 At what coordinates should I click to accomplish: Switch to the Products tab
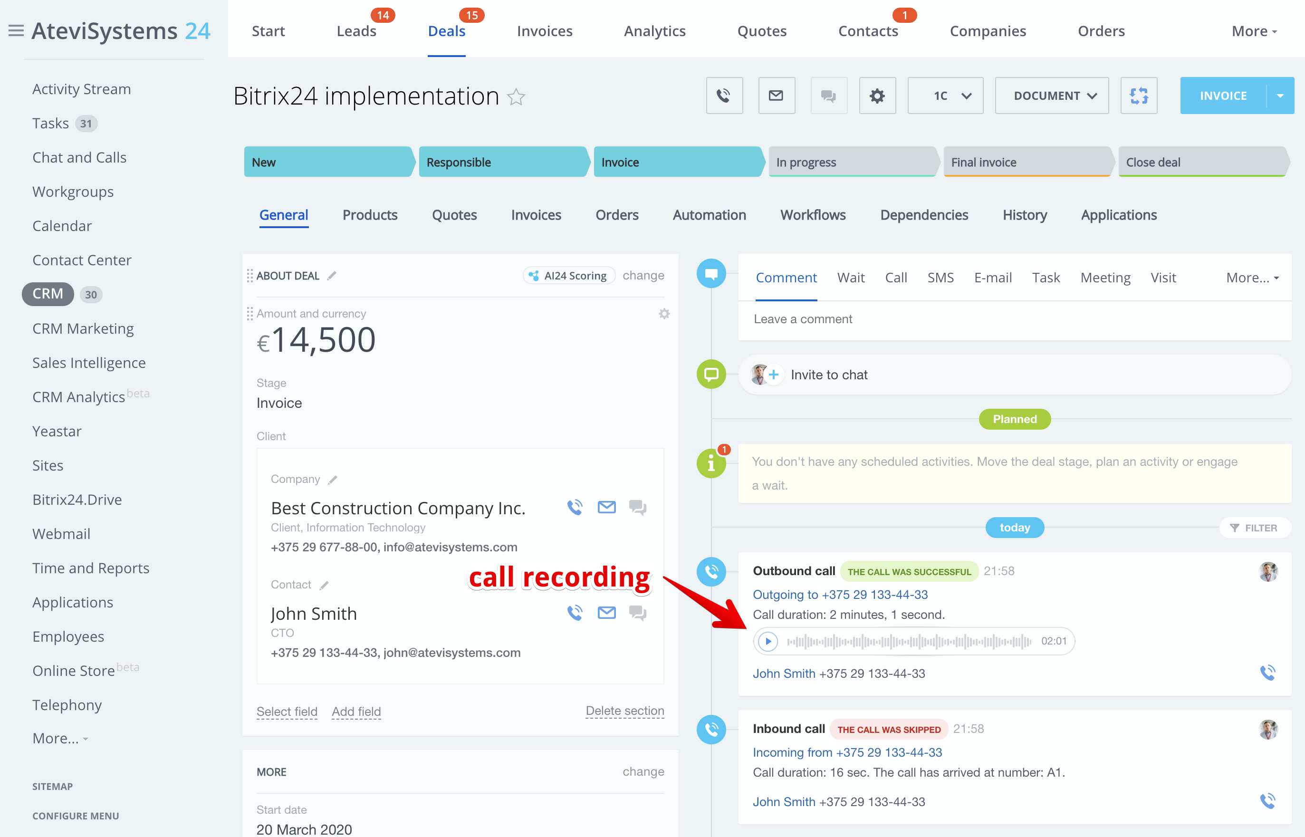coord(369,215)
